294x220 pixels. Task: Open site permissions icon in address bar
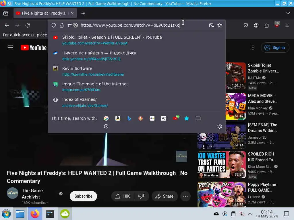click(x=69, y=25)
